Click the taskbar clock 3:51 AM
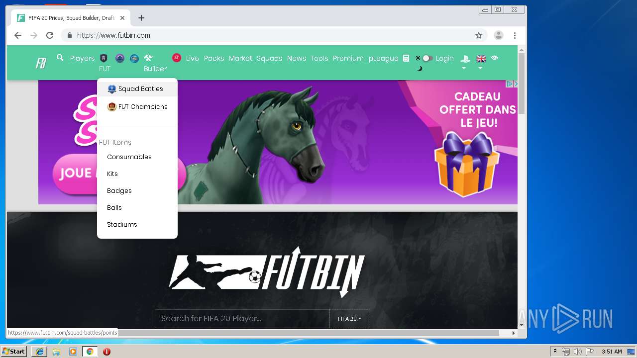 [612, 352]
